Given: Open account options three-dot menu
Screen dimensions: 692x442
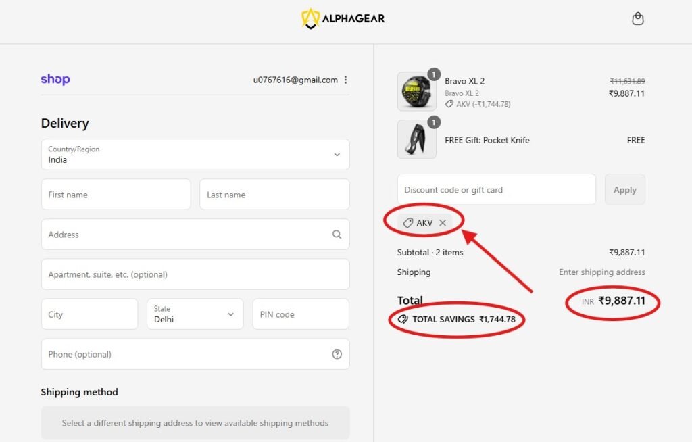Looking at the screenshot, I should point(345,80).
